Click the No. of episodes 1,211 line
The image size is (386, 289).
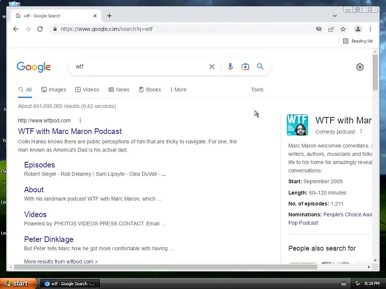(316, 204)
